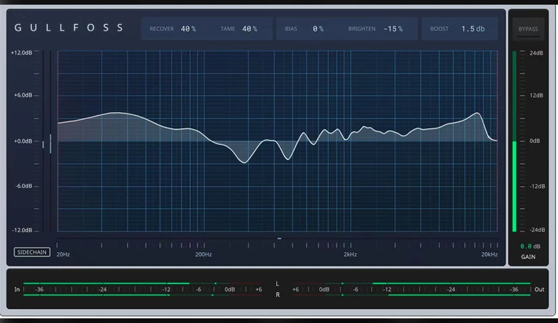Click the Out level meter label

pyautogui.click(x=539, y=289)
